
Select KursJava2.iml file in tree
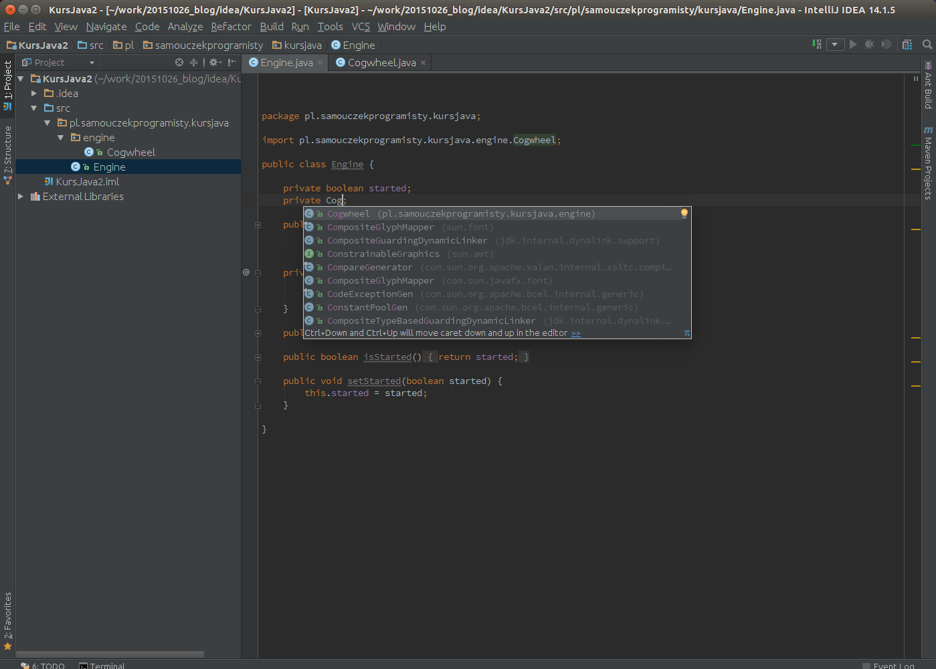pos(88,182)
